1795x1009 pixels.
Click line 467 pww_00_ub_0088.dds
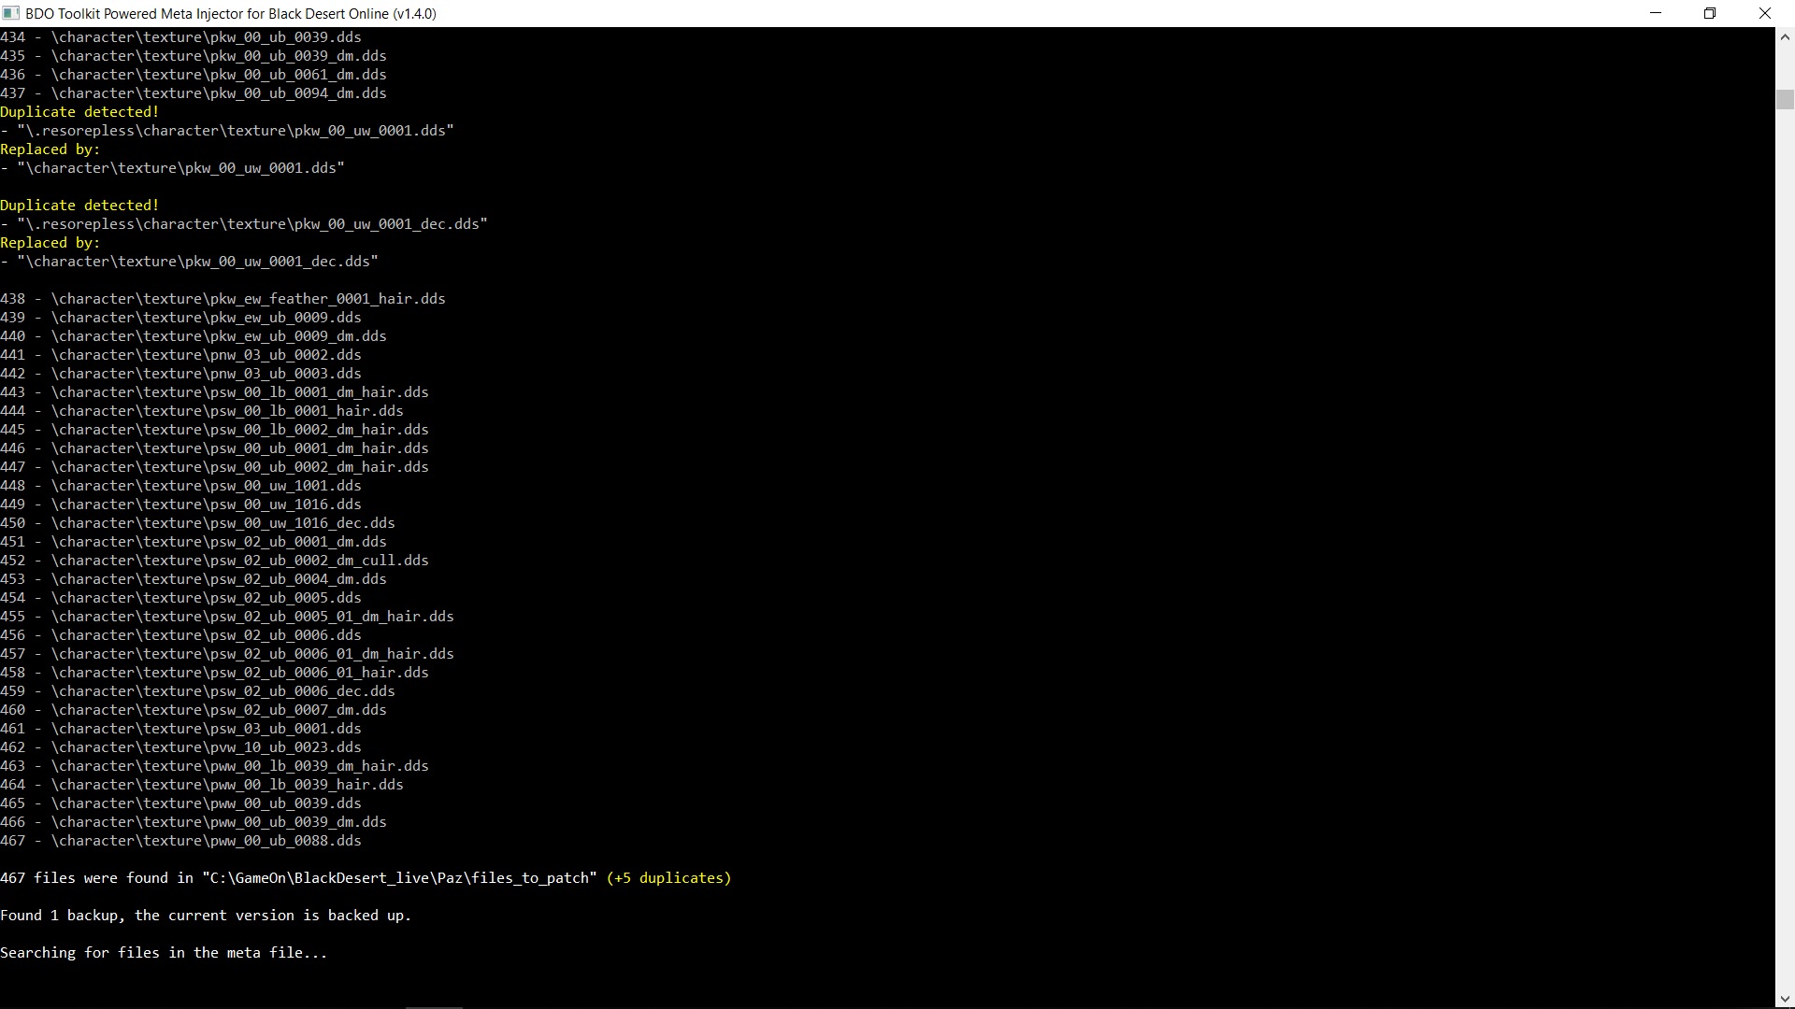coord(180,841)
